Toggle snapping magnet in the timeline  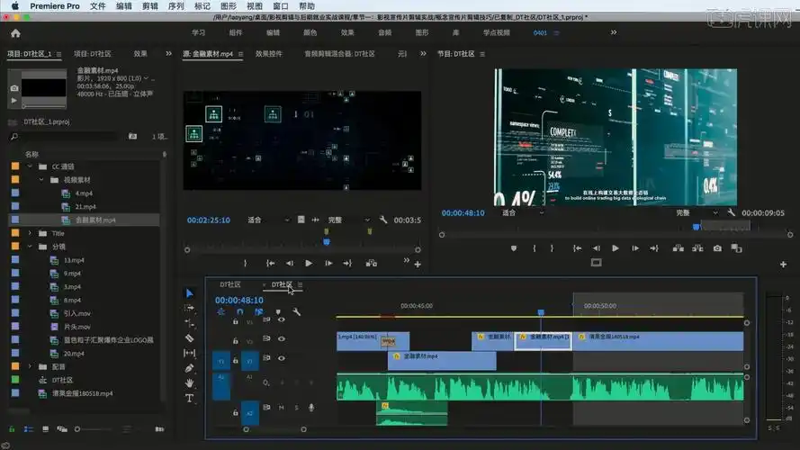[x=239, y=312]
